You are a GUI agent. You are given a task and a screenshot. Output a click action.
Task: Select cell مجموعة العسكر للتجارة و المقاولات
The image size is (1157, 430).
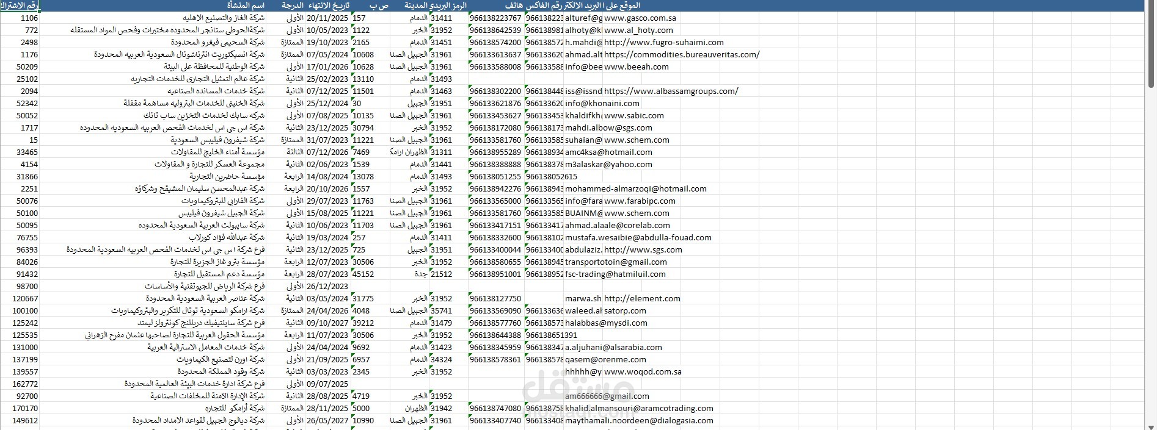[x=153, y=164]
